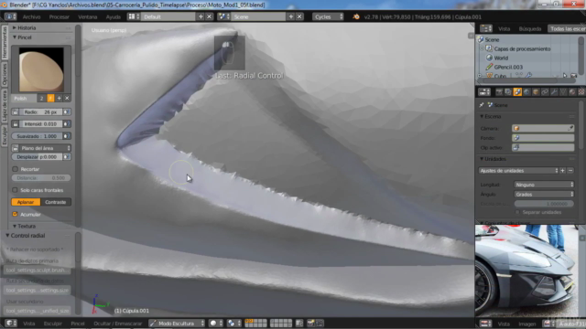
Task: Open the Ocultar / Enmascarar menu
Action: pyautogui.click(x=118, y=324)
